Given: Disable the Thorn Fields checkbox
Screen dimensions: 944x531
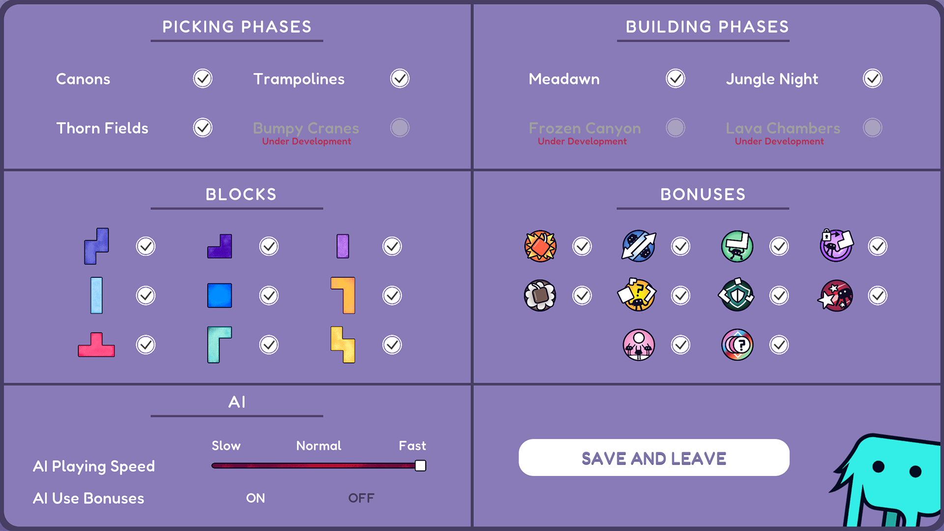Looking at the screenshot, I should click(203, 128).
